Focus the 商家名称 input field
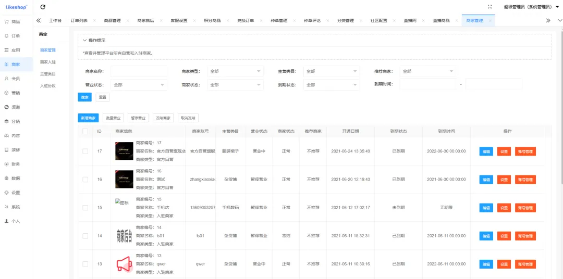The height and width of the screenshot is (279, 563). click(x=139, y=71)
